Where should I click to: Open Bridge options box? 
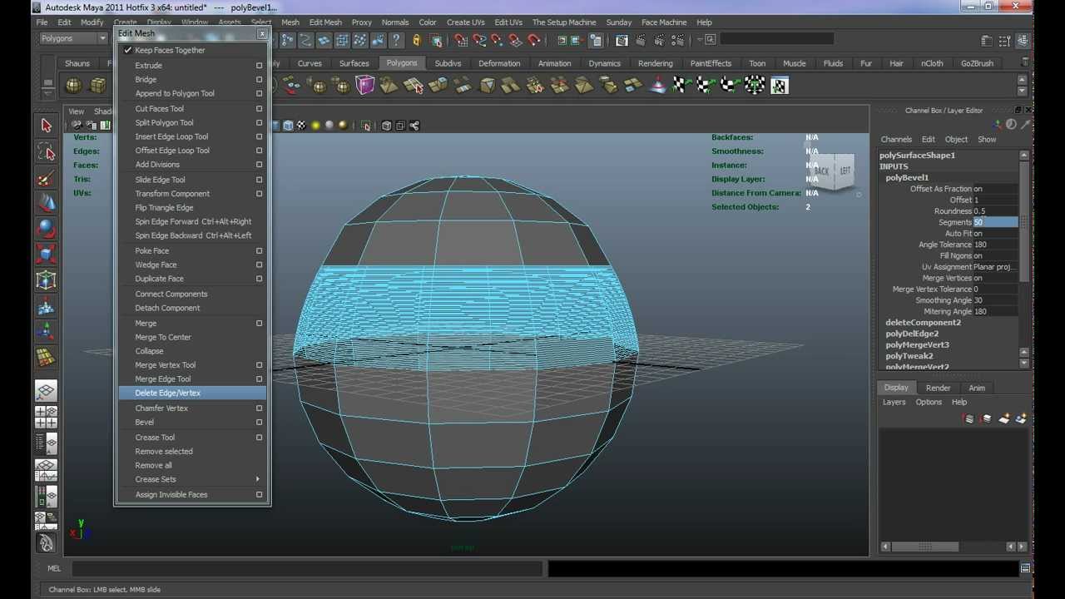pos(259,80)
